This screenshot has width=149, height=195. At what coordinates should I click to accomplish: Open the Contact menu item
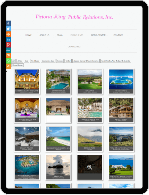118,35
